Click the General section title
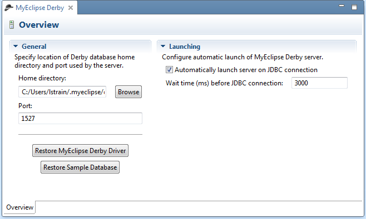366x219 pixels. coord(34,47)
